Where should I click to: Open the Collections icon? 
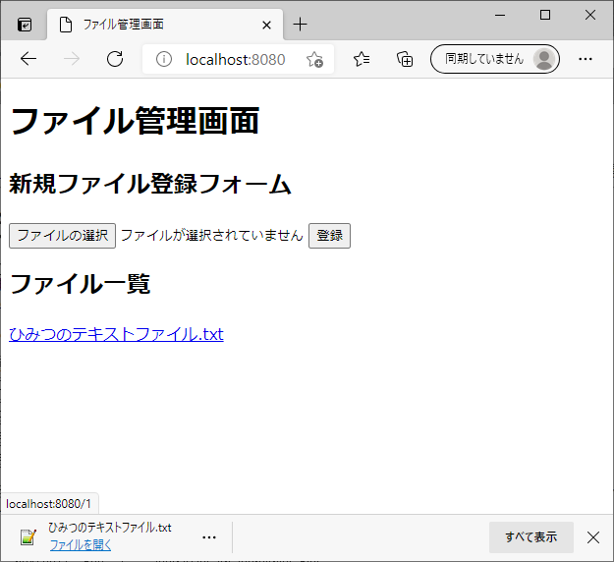(405, 59)
